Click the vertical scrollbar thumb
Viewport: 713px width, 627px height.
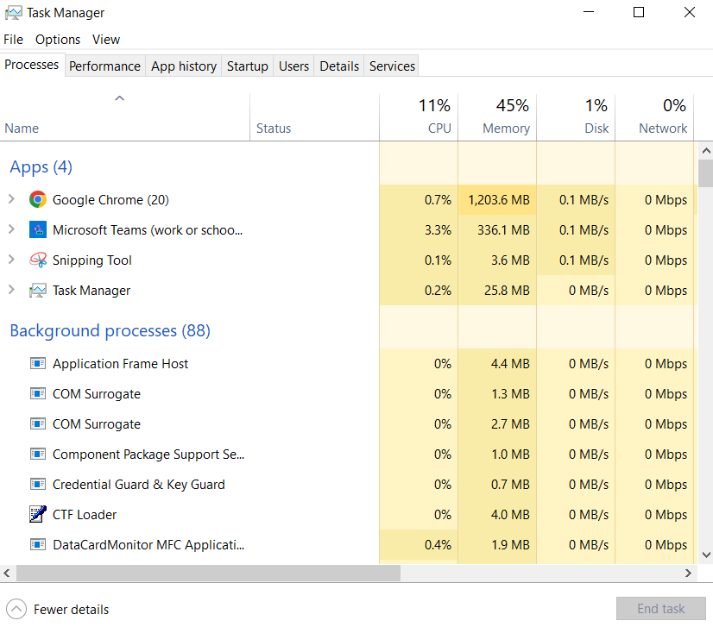click(705, 172)
